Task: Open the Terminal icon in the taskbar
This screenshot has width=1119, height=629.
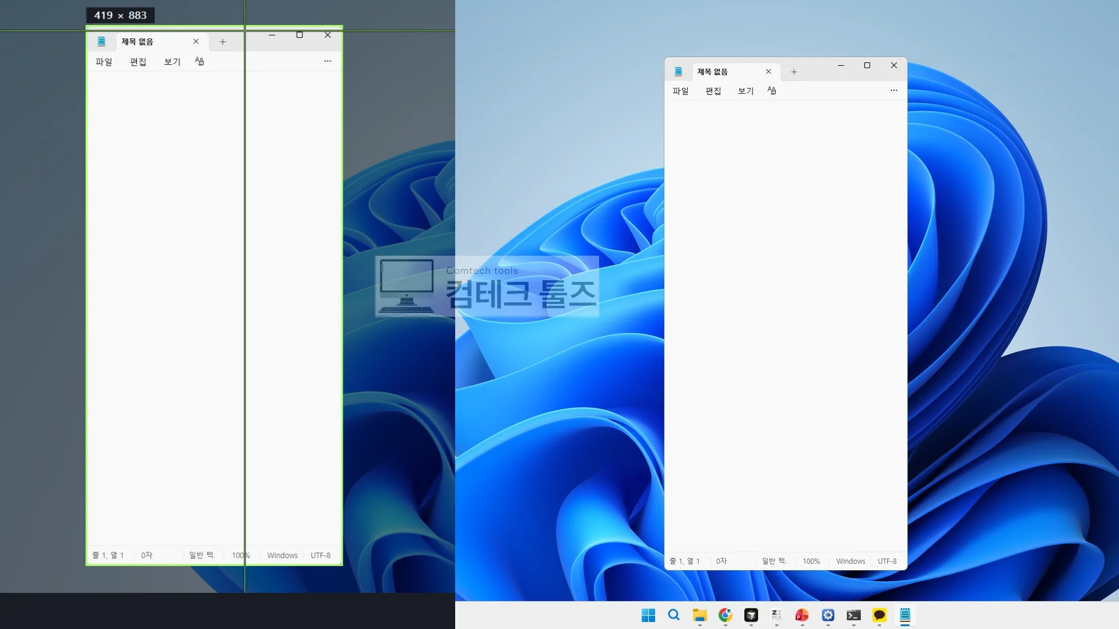Action: 853,615
